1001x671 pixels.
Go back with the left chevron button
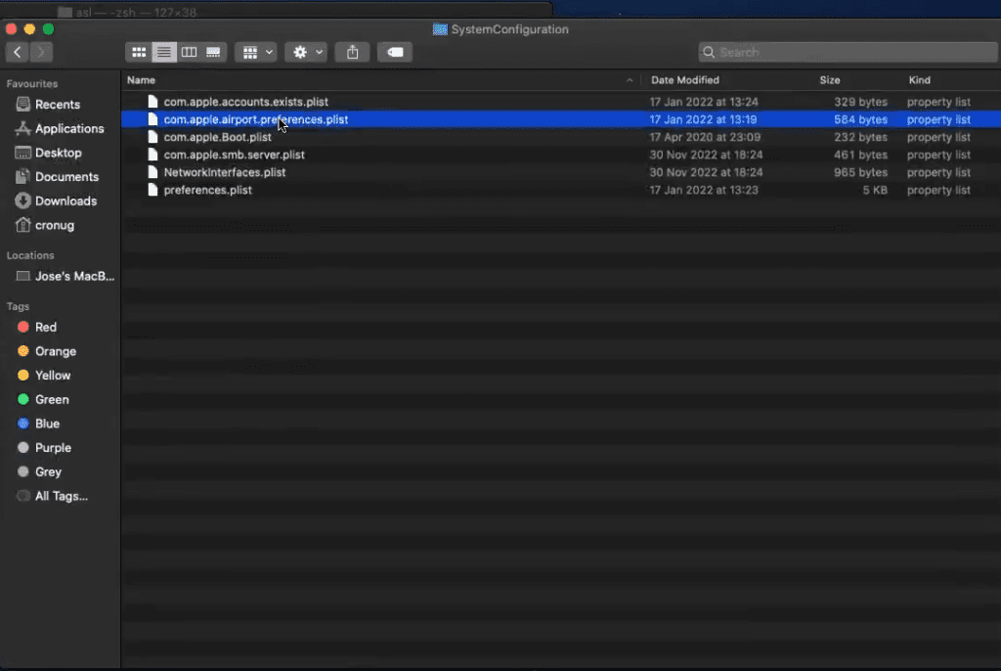(18, 52)
